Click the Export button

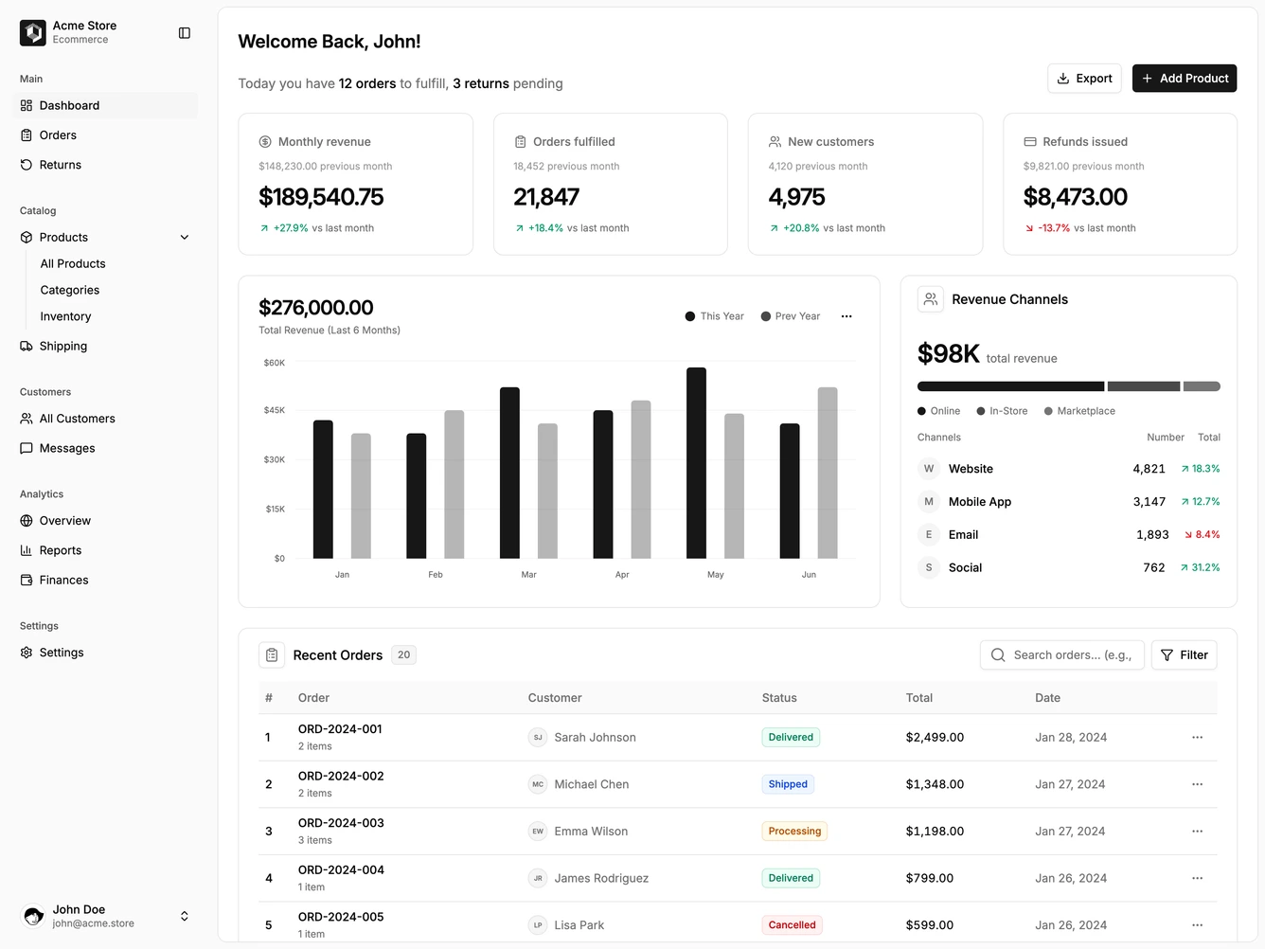pos(1084,79)
